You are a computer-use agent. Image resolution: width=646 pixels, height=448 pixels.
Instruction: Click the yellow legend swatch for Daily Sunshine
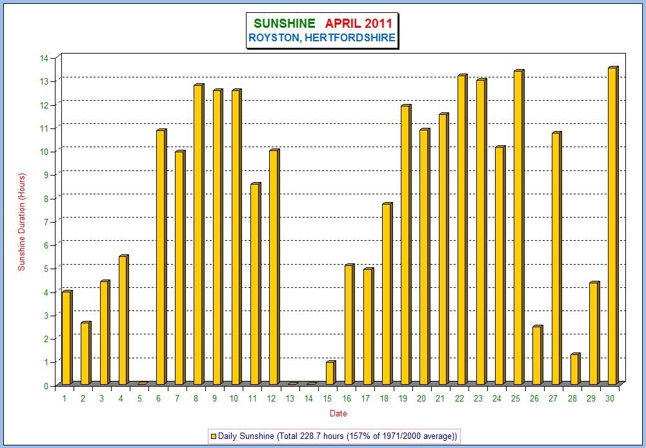click(x=214, y=436)
